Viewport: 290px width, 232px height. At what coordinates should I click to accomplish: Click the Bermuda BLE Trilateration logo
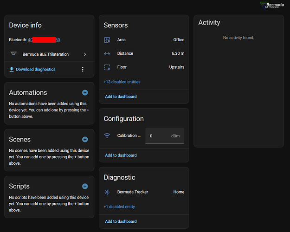click(x=274, y=5)
